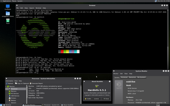Click the 'L2 Cache' row label
170x106 pixels.
pyautogui.click(x=31, y=91)
